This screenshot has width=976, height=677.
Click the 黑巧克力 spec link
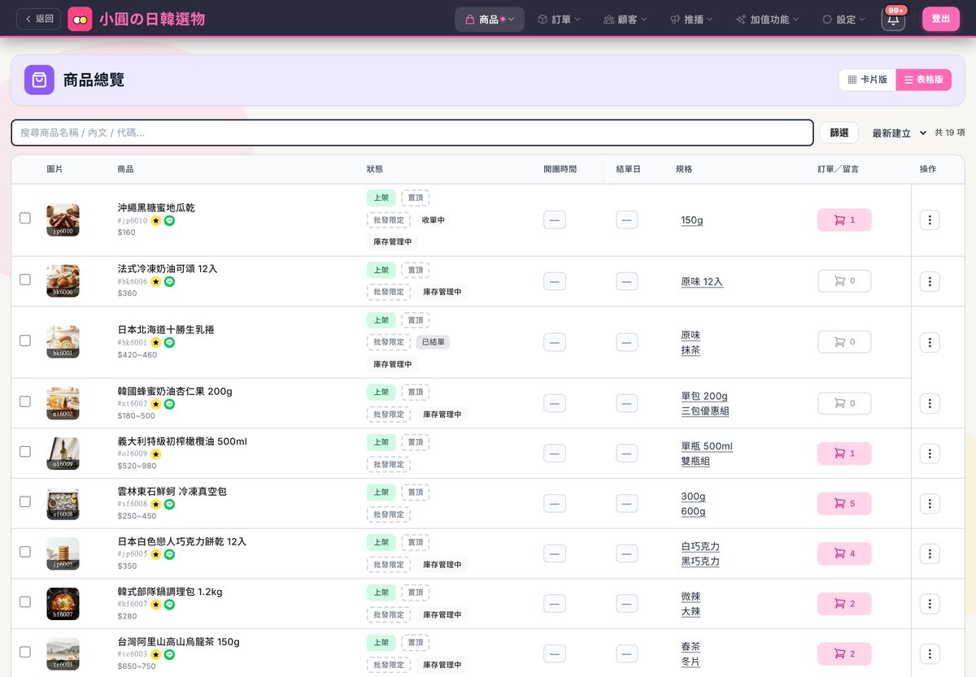700,562
